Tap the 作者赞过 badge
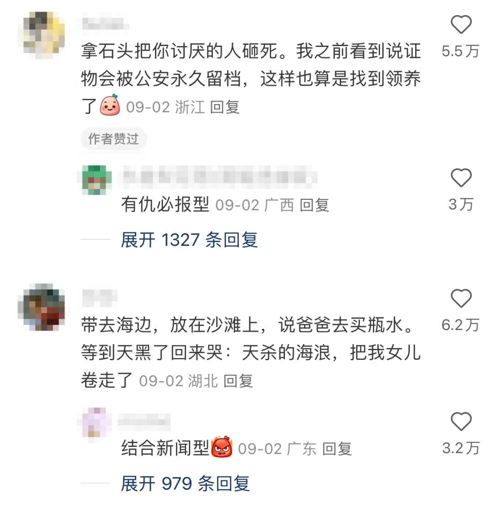Screen dimensions: 494x508 click(113, 139)
